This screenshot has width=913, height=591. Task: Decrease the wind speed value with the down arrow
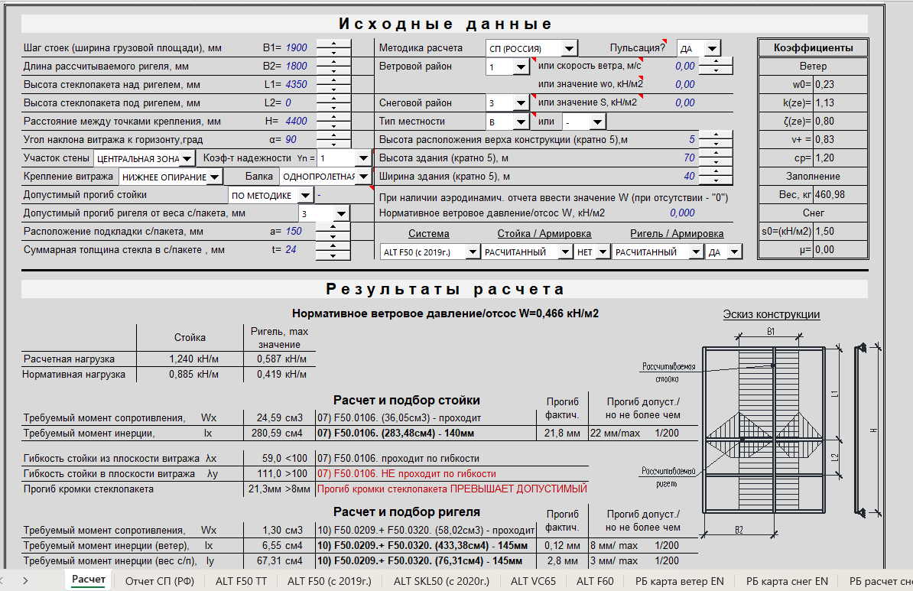[716, 70]
